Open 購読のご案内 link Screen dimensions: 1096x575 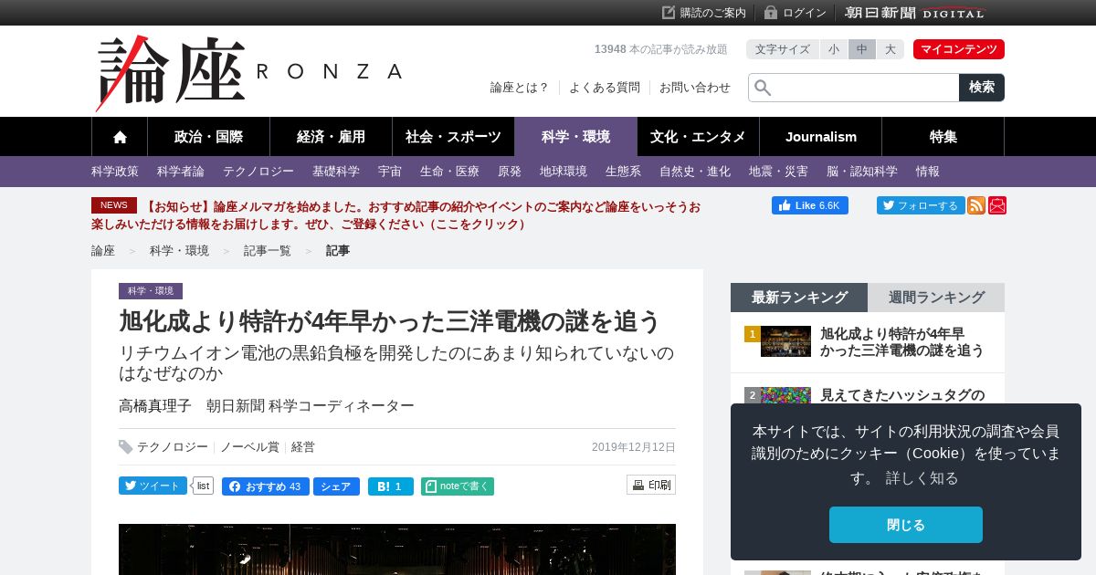pyautogui.click(x=704, y=13)
